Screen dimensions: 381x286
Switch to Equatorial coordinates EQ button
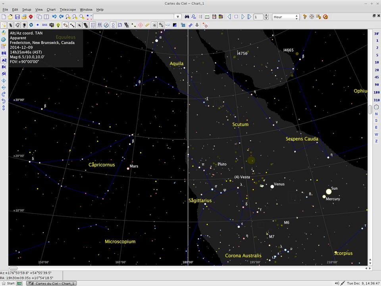click(4, 53)
